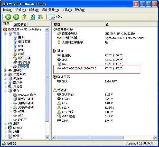Go back with the green left arrow

point(8,17)
